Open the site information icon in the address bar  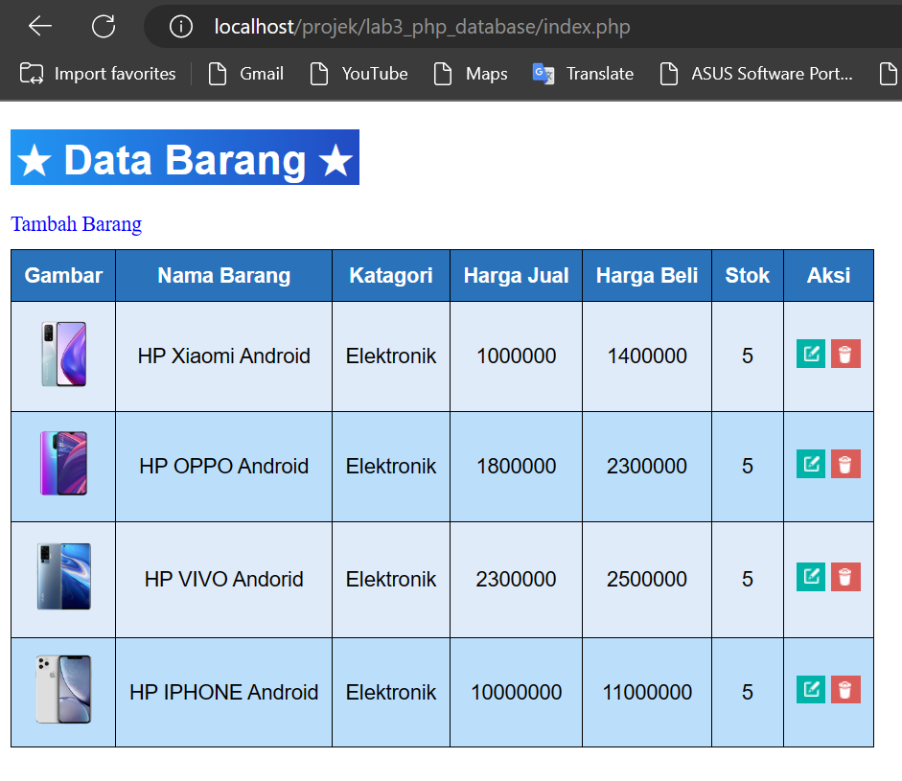pyautogui.click(x=181, y=26)
